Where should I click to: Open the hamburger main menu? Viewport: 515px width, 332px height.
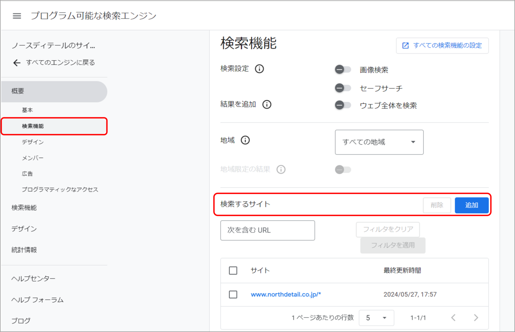[17, 16]
